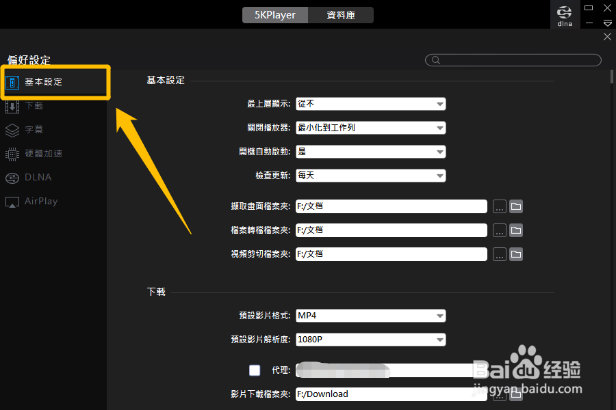Click the preferences search field
Image resolution: width=616 pixels, height=410 pixels.
click(513, 60)
